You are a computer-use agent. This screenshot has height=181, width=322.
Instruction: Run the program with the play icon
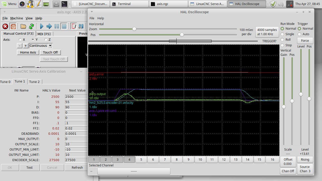[42, 26]
